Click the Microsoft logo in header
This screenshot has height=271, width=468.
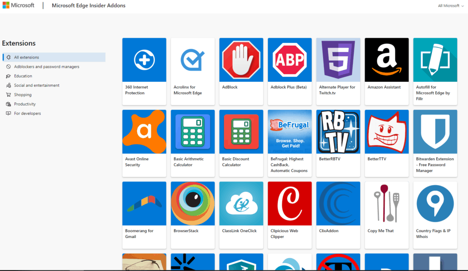pyautogui.click(x=18, y=5)
